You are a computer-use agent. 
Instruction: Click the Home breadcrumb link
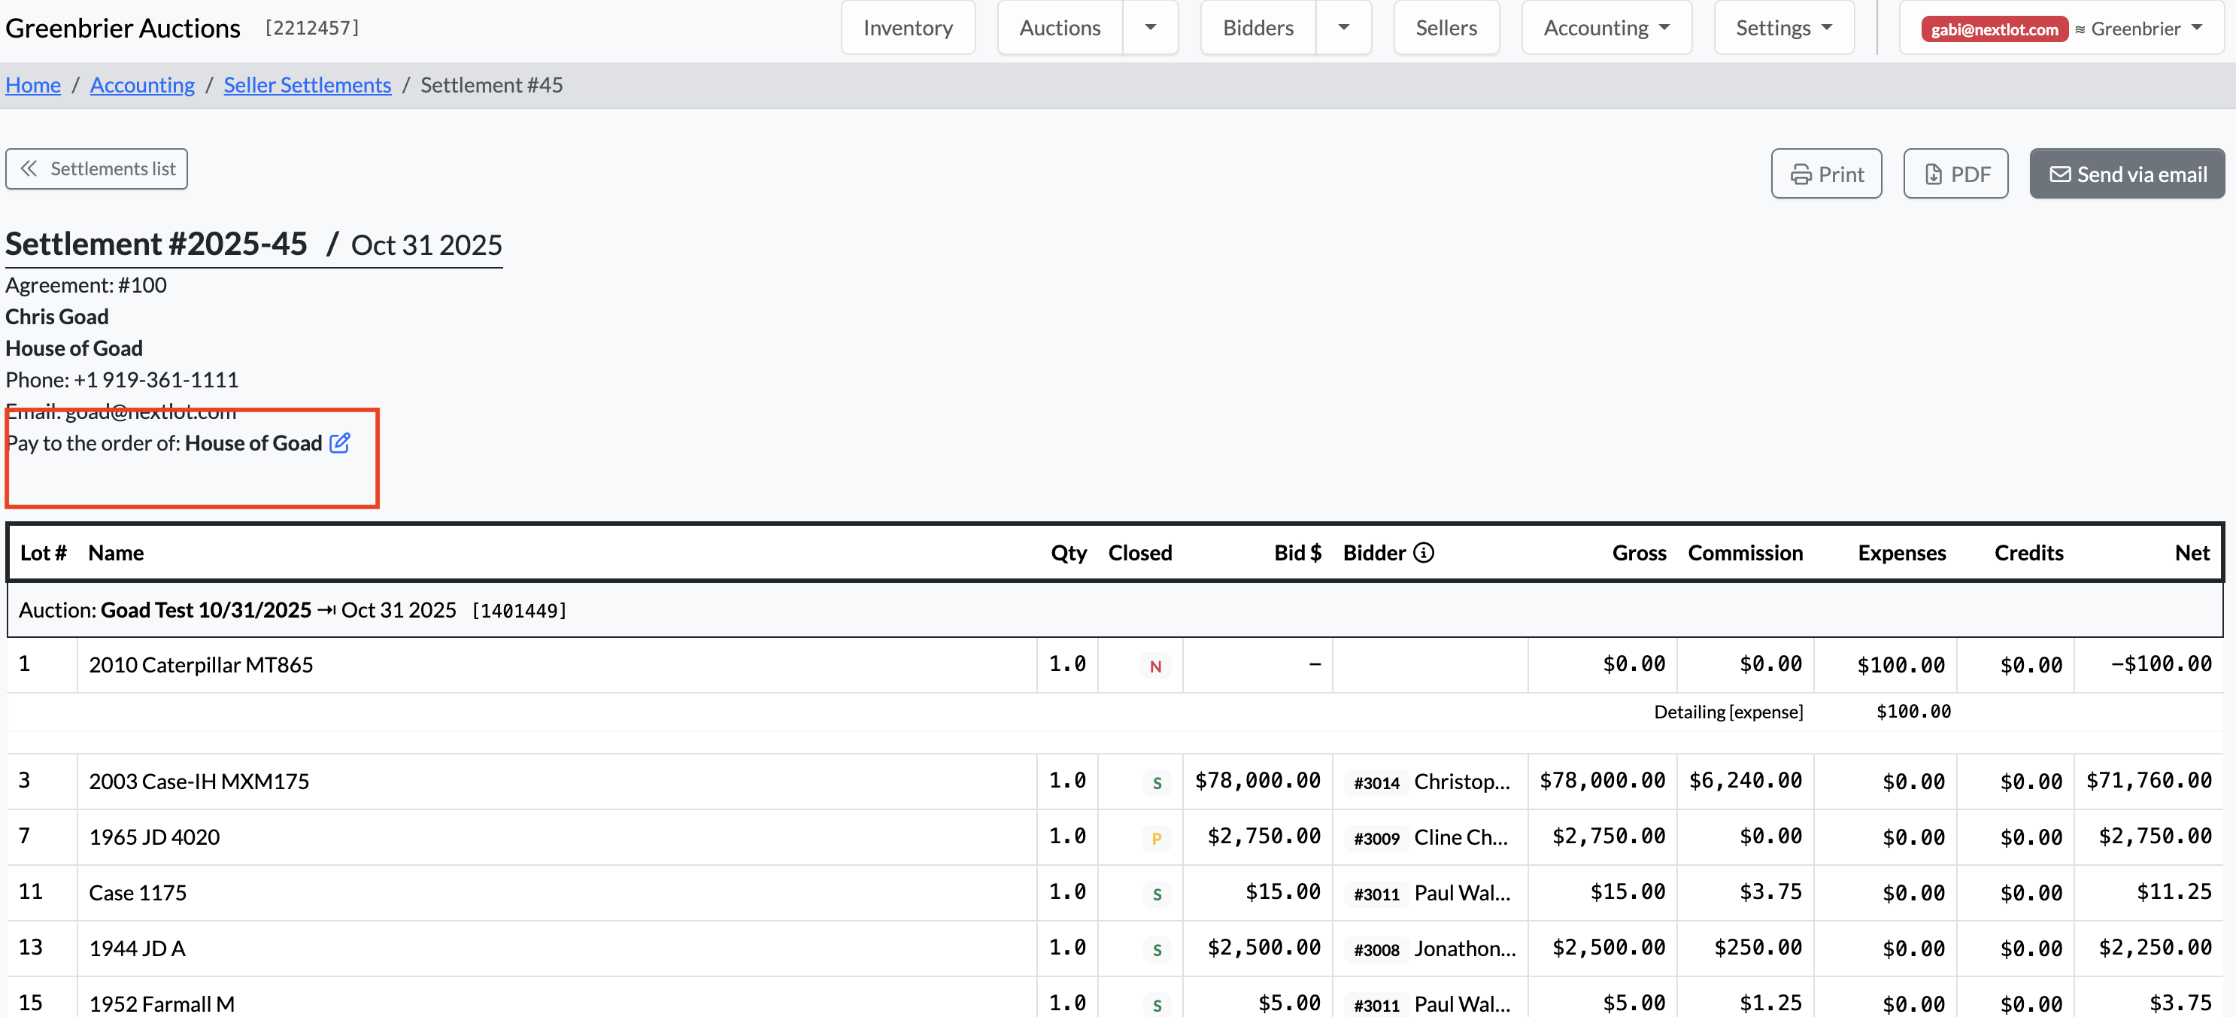coord(33,84)
